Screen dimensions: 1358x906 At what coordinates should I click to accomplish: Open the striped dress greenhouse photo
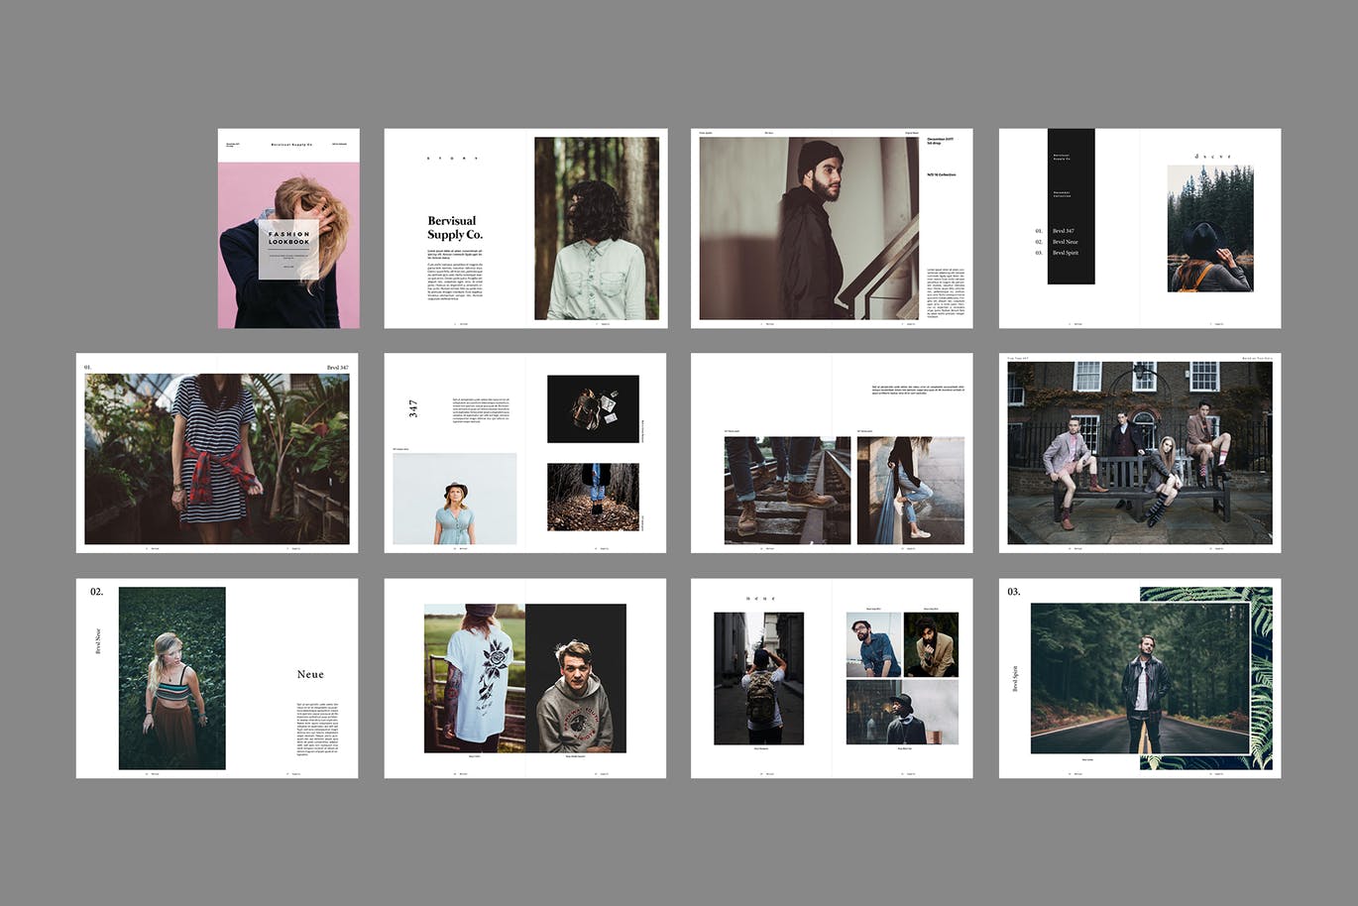tap(217, 458)
